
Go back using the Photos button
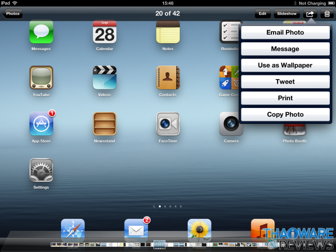coord(12,14)
